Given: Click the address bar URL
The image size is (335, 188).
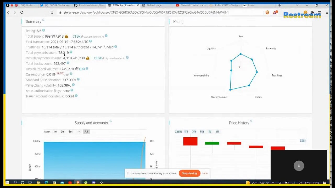Looking at the screenshot, I should coord(146,12).
